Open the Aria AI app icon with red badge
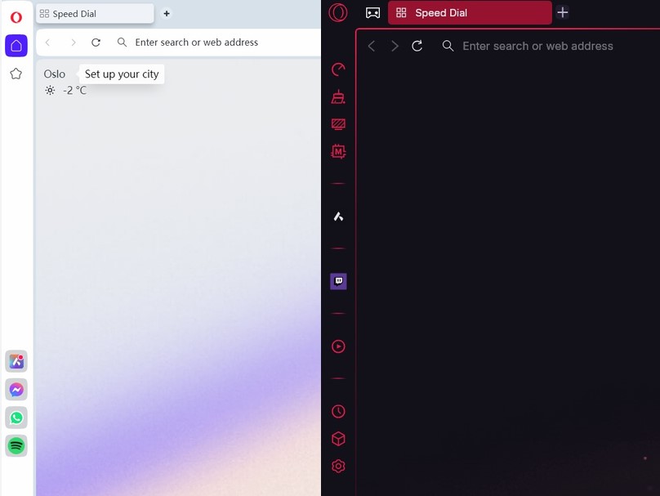660x496 pixels. [x=16, y=361]
